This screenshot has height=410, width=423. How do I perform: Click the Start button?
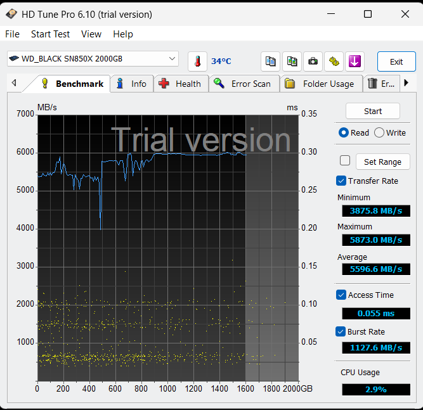pos(372,111)
